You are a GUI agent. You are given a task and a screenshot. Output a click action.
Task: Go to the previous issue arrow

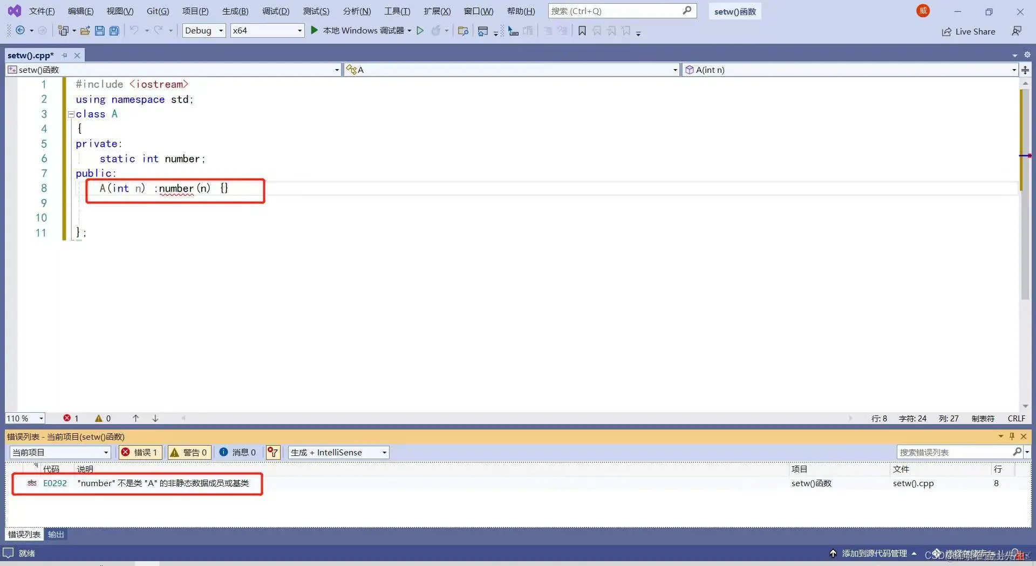136,418
